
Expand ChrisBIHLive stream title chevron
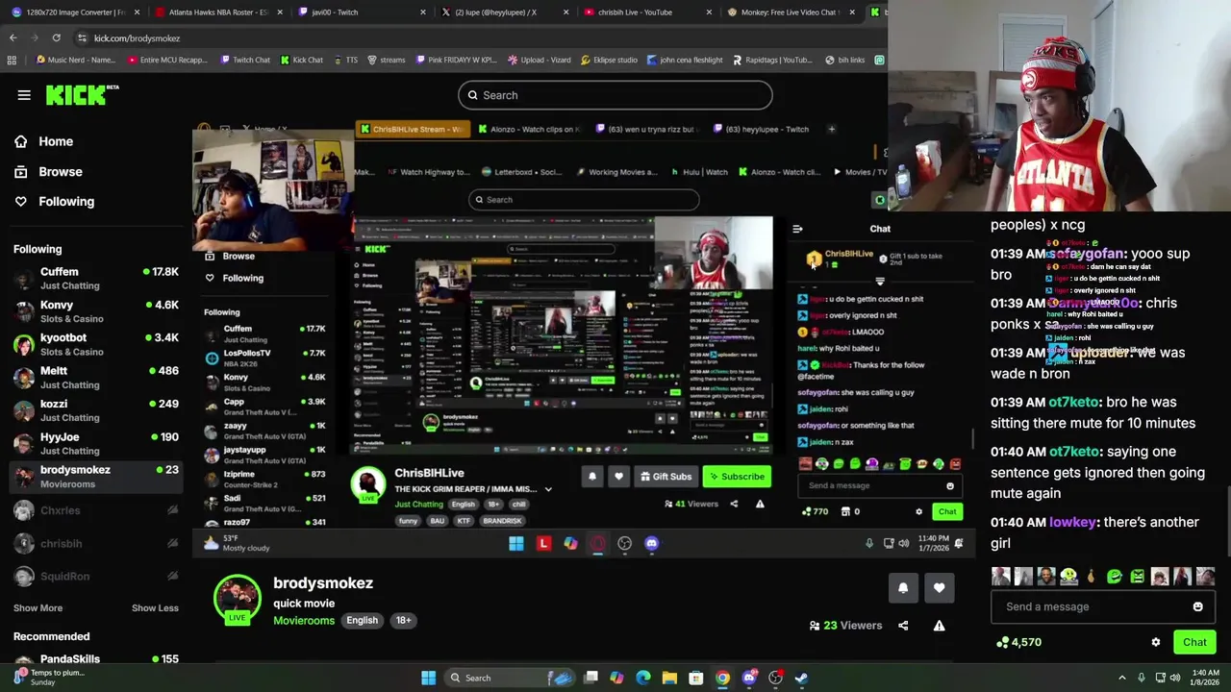point(548,489)
